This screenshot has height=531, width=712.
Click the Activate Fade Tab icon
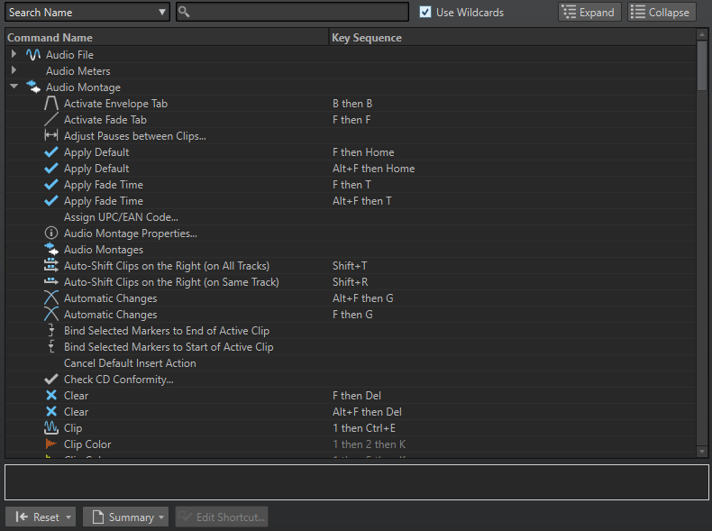pos(51,120)
